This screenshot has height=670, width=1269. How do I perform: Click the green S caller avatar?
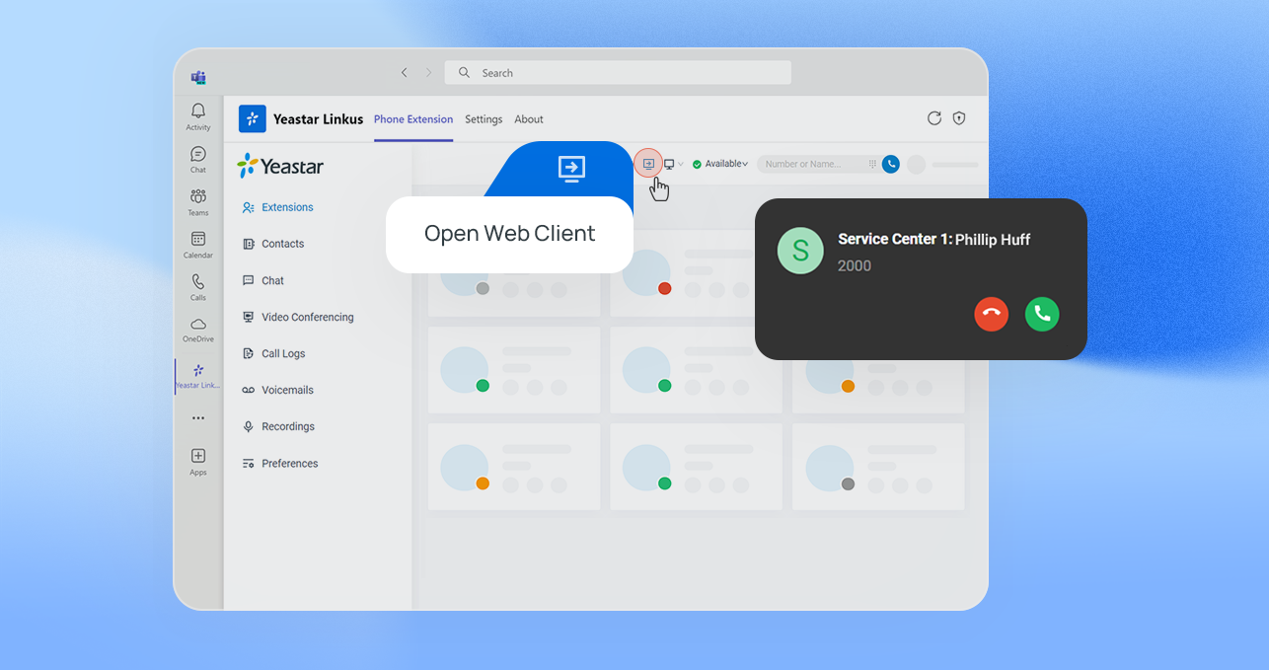[x=800, y=251]
